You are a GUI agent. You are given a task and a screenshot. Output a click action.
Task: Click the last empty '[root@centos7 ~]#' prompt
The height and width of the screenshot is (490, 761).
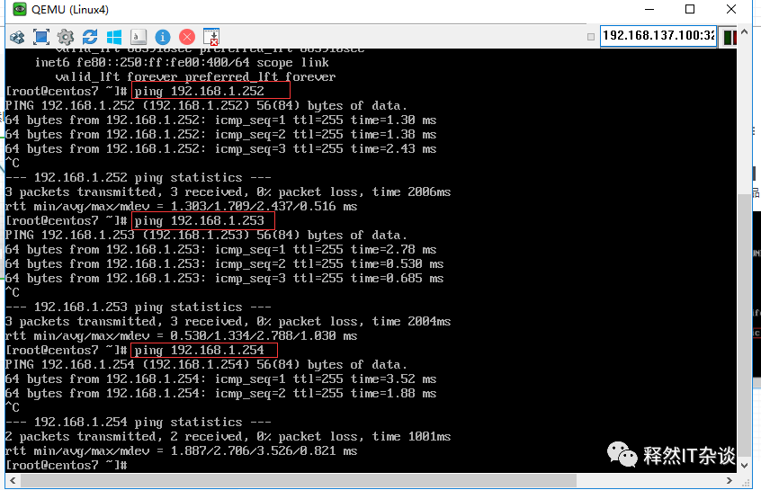point(67,465)
